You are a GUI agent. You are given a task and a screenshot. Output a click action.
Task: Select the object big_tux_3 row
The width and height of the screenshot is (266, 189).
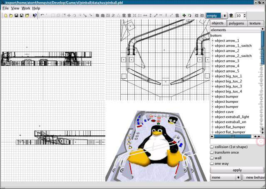coord(229,86)
